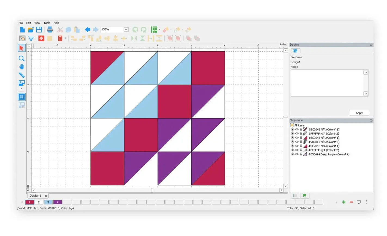Hide the Deep Purple sequence item via its eye
Image resolution: width=387 pixels, height=236 pixels.
click(297, 154)
